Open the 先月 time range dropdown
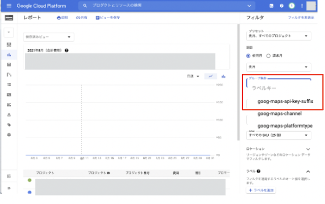Viewport: 325px width, 204px height. click(279, 67)
